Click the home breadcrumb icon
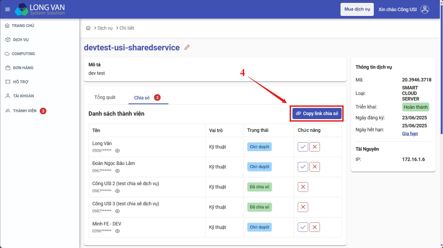Screen dimensions: 443x248 88,28
